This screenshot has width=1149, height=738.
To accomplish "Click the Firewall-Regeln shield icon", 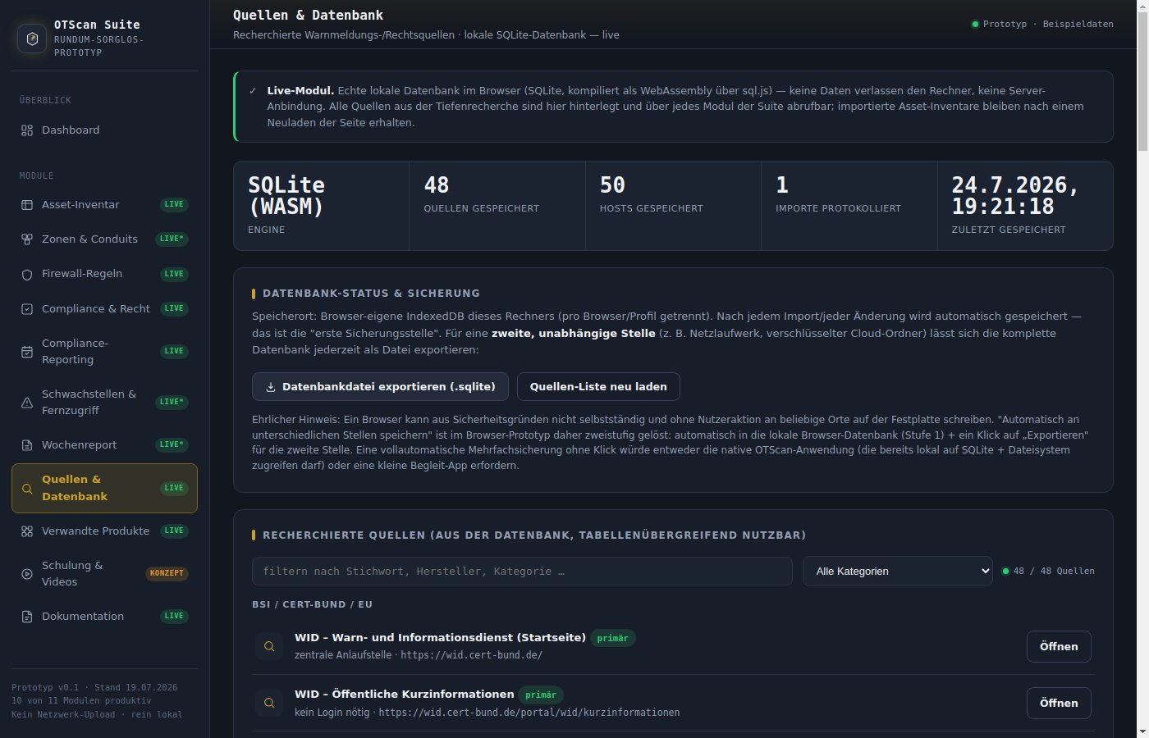I will coord(27,275).
